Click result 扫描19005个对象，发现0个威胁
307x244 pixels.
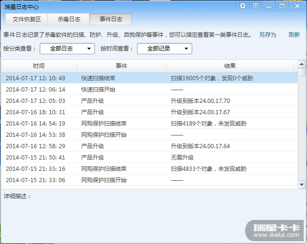[x=212, y=78]
